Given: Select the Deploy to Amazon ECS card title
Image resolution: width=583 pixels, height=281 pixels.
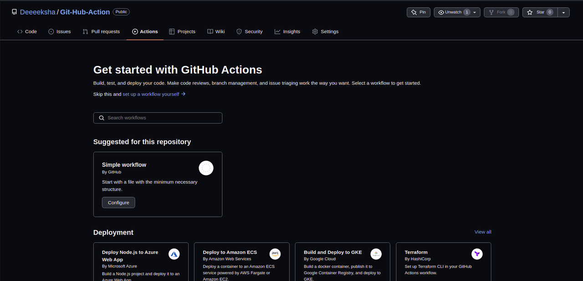Looking at the screenshot, I should 230,252.
